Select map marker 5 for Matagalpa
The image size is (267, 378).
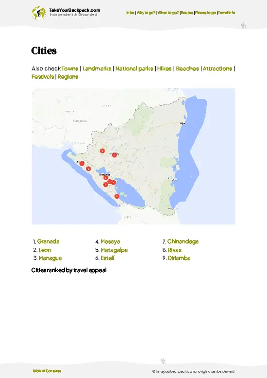[115, 155]
